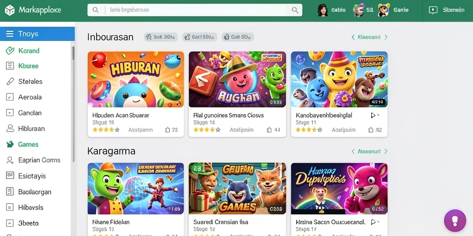Toggle the Bok 80lo filter chip
Viewport: 473px width, 236px height.
160,37
